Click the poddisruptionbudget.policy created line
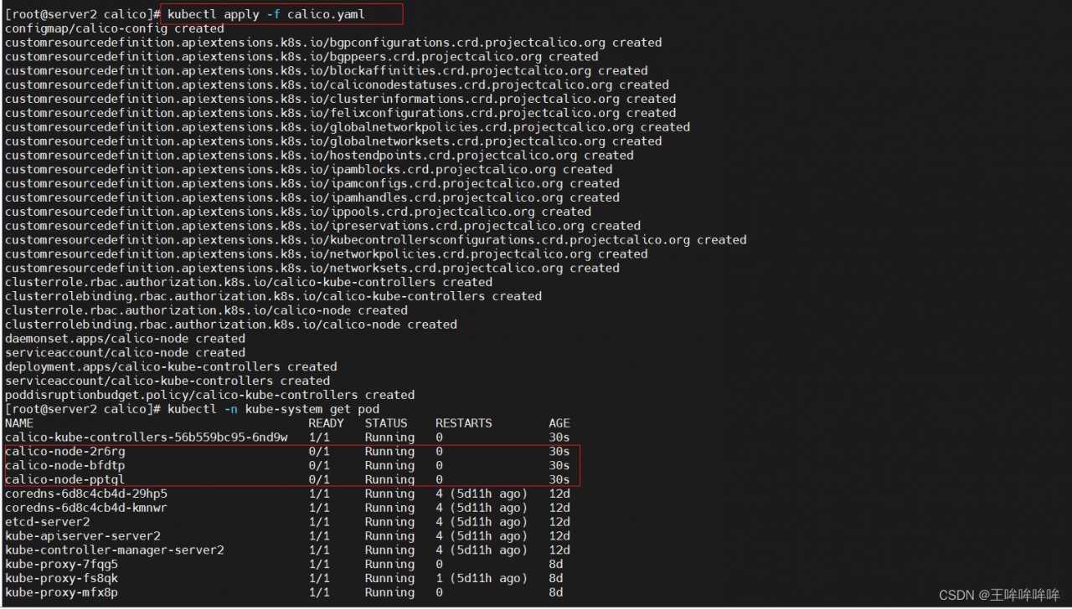 coord(209,395)
